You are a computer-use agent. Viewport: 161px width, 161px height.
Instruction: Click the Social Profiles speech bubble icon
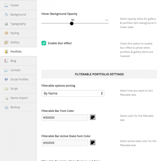coord(6,79)
